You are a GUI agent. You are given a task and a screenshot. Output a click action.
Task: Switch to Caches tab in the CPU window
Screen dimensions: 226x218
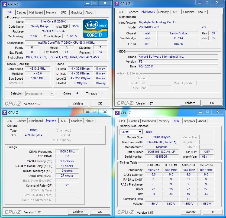click(21, 12)
